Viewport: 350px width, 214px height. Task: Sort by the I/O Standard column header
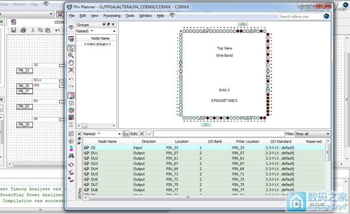click(x=281, y=141)
